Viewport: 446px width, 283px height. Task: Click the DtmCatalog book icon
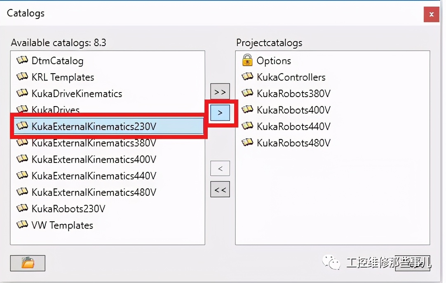coord(22,60)
